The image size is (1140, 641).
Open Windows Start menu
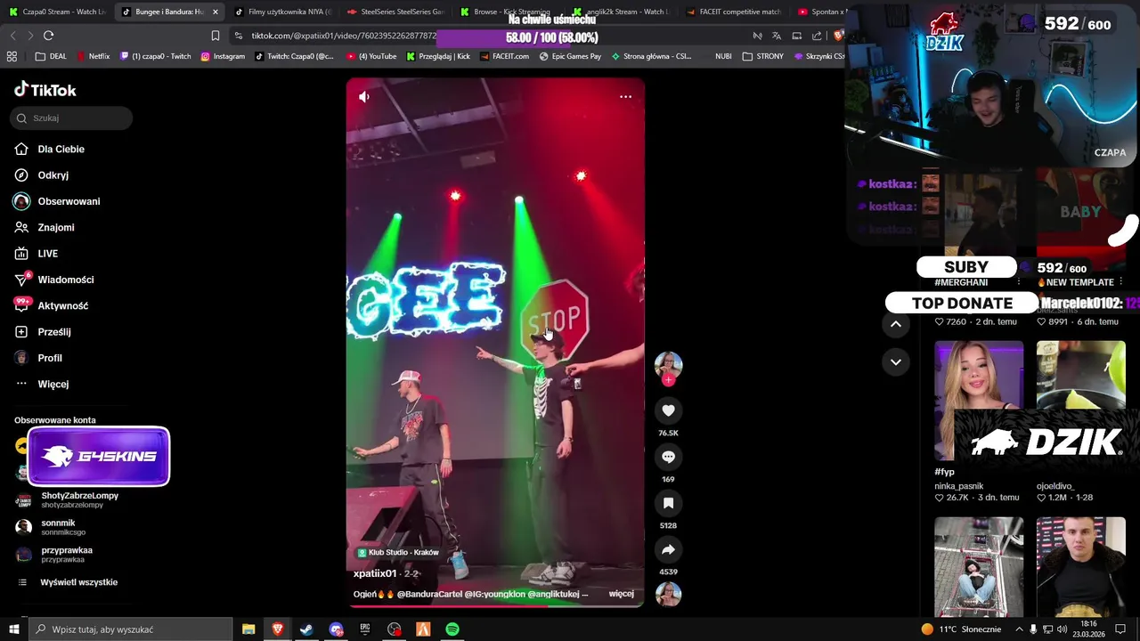(13, 629)
